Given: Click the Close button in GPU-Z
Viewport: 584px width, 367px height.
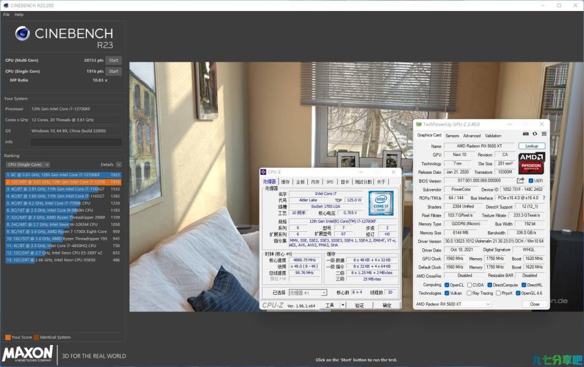Looking at the screenshot, I should 534,304.
